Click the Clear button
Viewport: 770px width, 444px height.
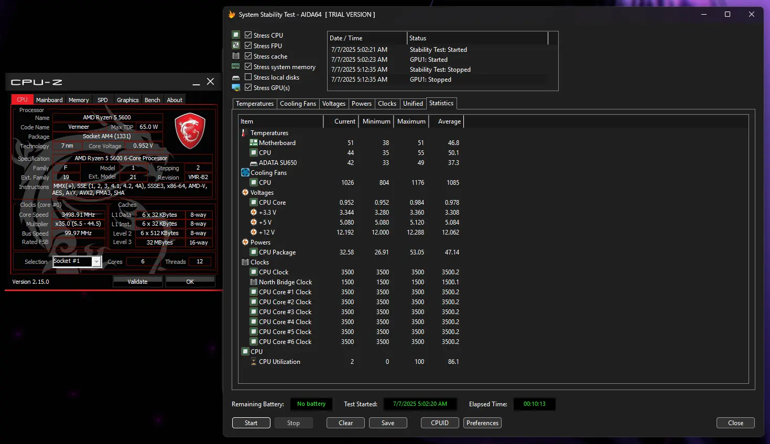point(345,423)
